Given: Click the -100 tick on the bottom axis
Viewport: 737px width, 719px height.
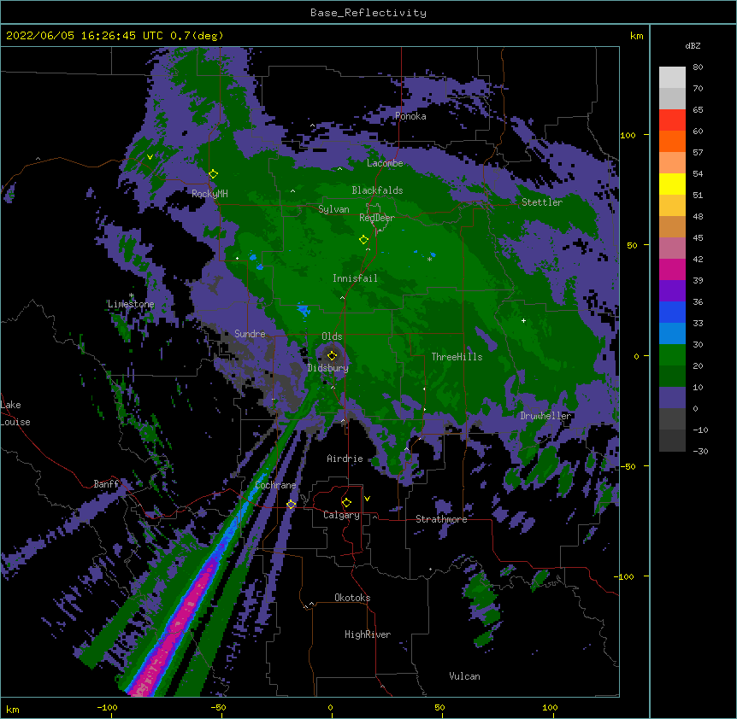Looking at the screenshot, I should (107, 707).
